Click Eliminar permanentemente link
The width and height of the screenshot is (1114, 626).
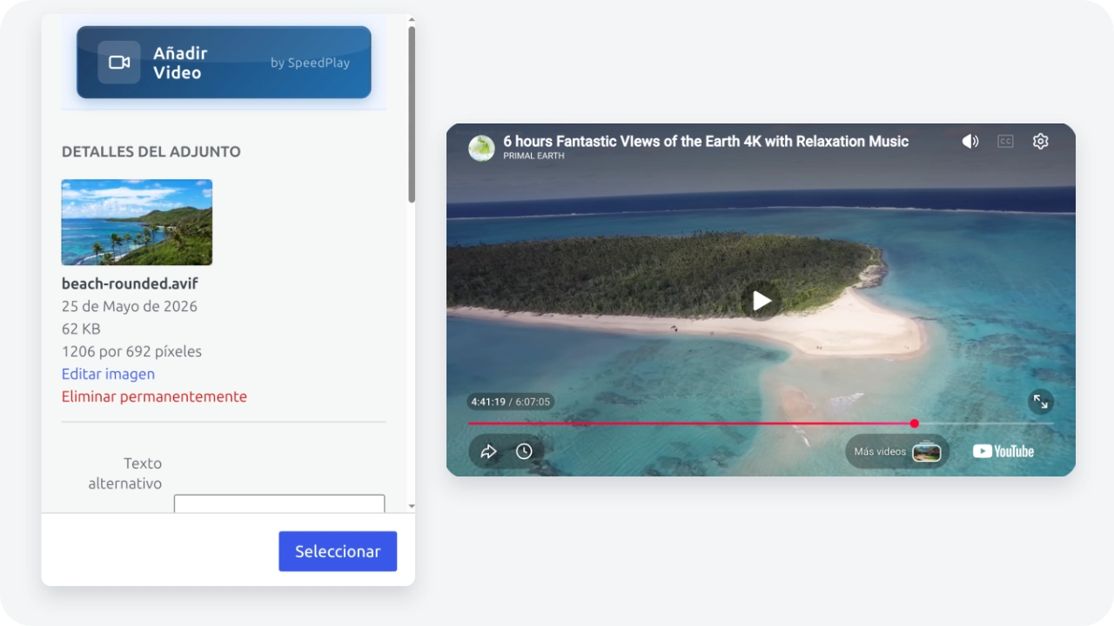[154, 396]
